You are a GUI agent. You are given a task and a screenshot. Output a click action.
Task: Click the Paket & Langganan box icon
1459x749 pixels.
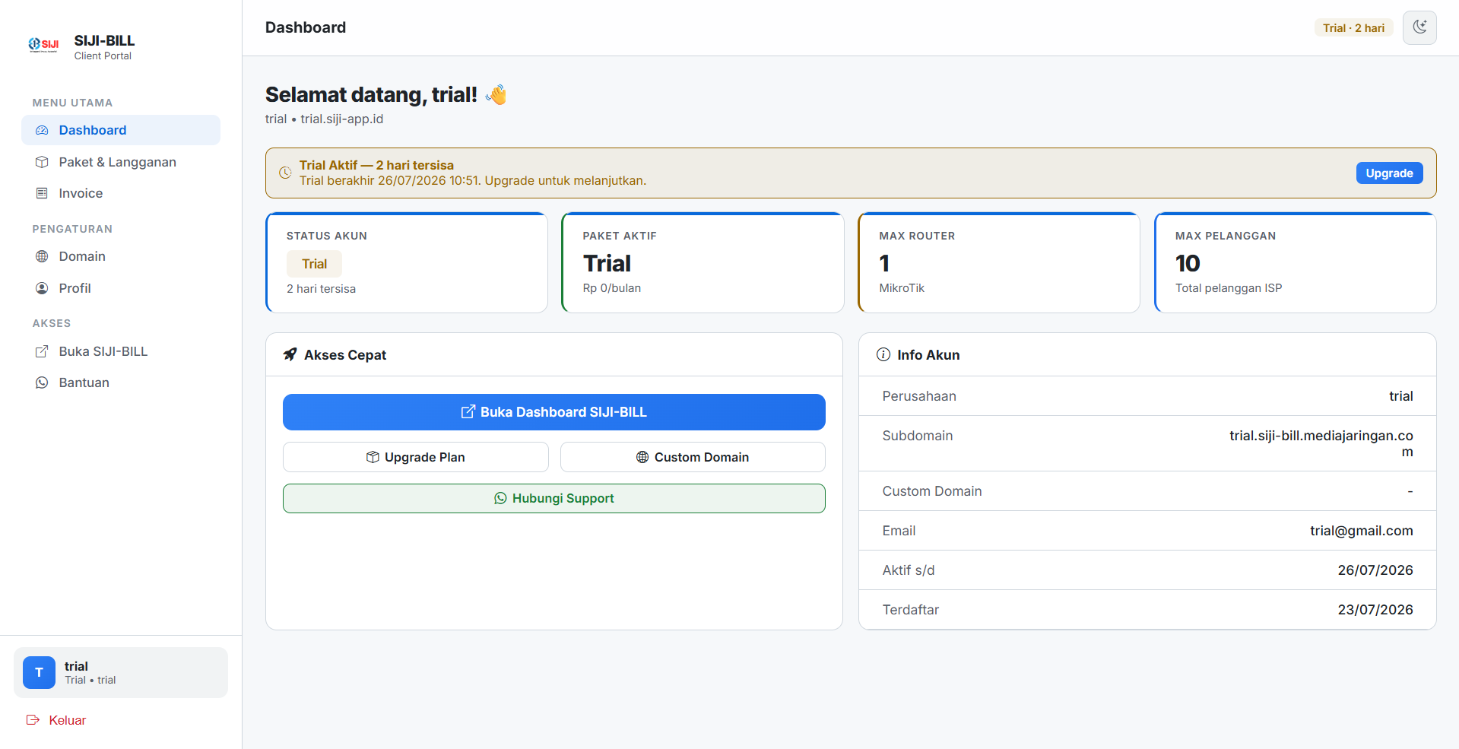coord(42,162)
